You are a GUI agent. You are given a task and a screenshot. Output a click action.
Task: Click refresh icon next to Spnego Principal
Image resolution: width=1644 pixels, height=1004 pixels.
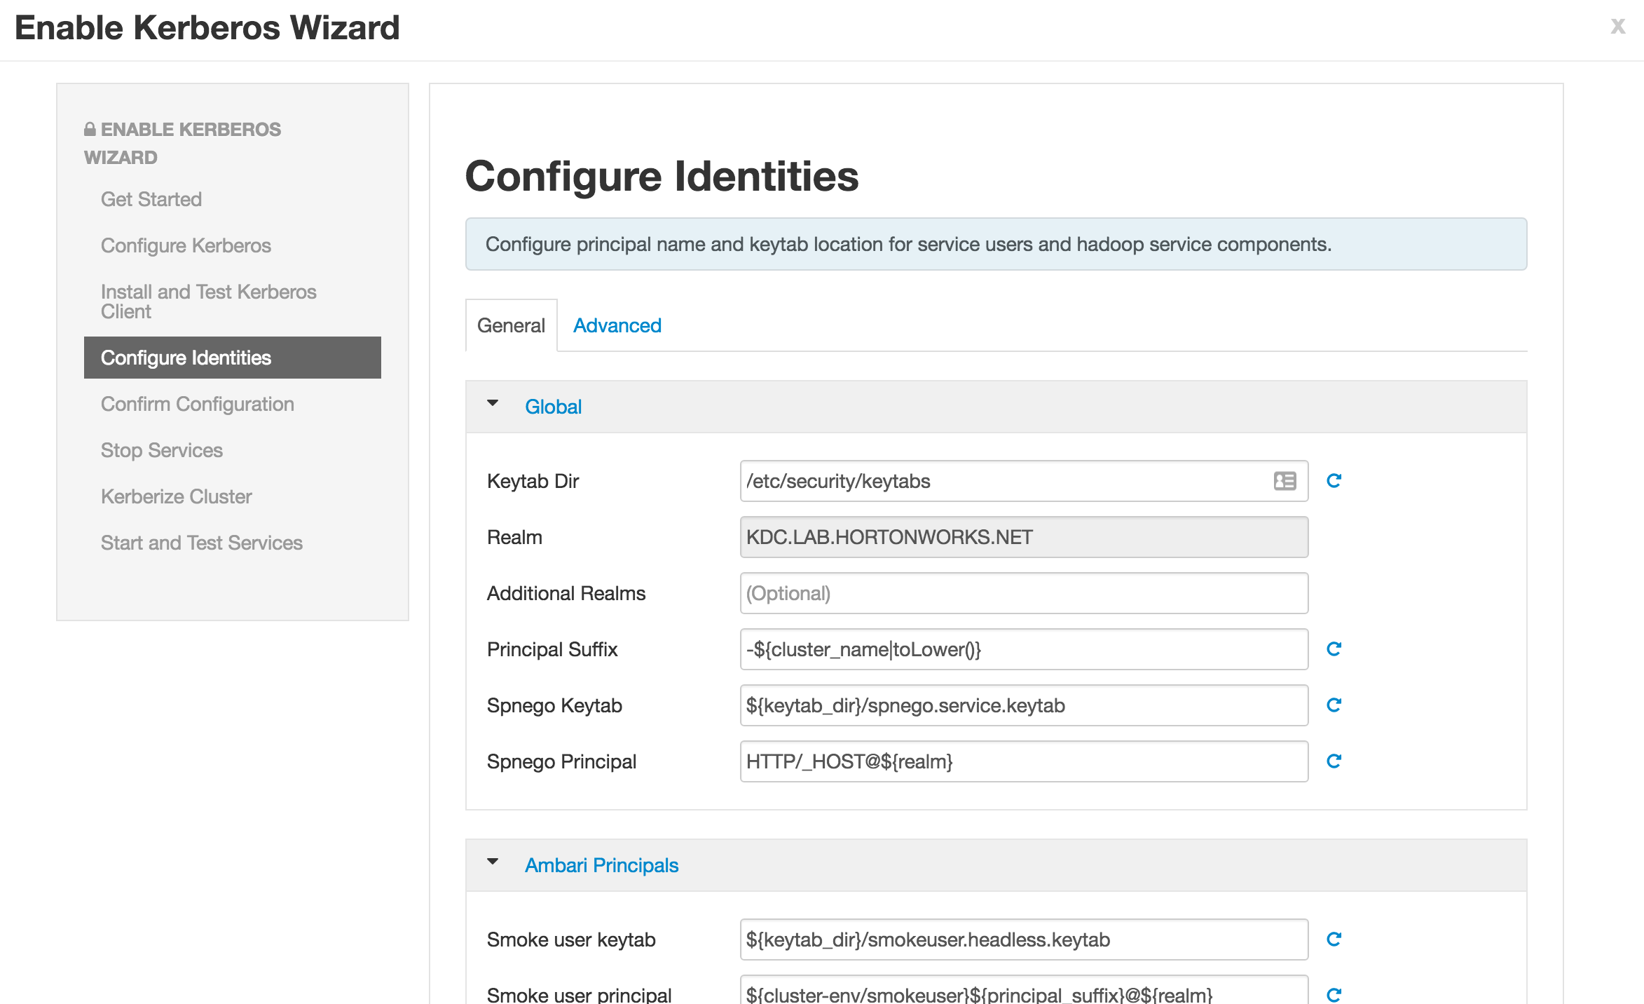(1334, 761)
